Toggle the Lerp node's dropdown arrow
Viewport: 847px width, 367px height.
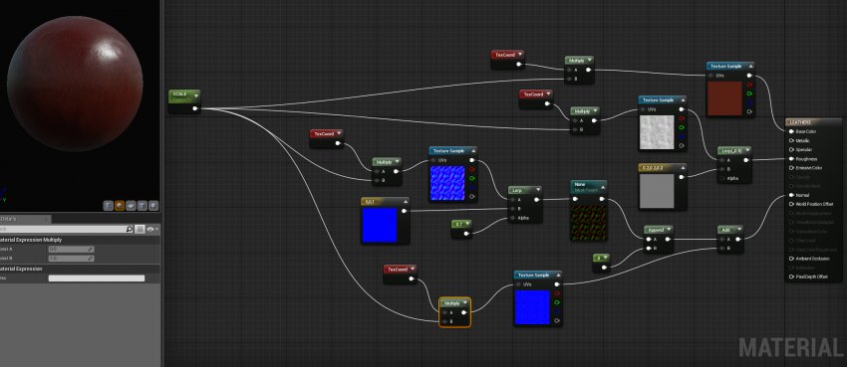(x=537, y=190)
